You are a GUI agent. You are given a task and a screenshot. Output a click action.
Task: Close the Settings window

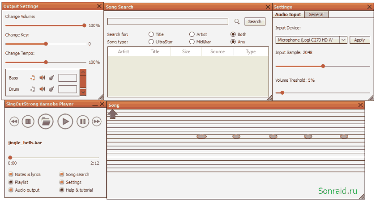click(370, 7)
